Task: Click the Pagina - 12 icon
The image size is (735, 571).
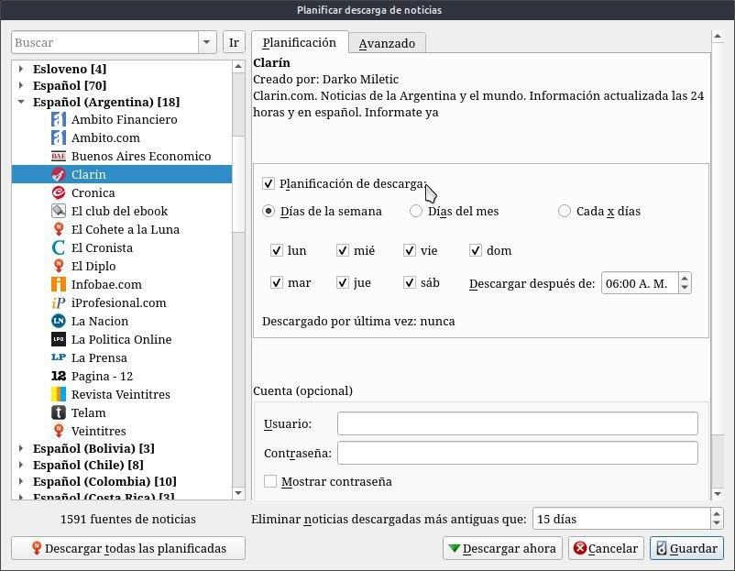Action: [x=58, y=376]
